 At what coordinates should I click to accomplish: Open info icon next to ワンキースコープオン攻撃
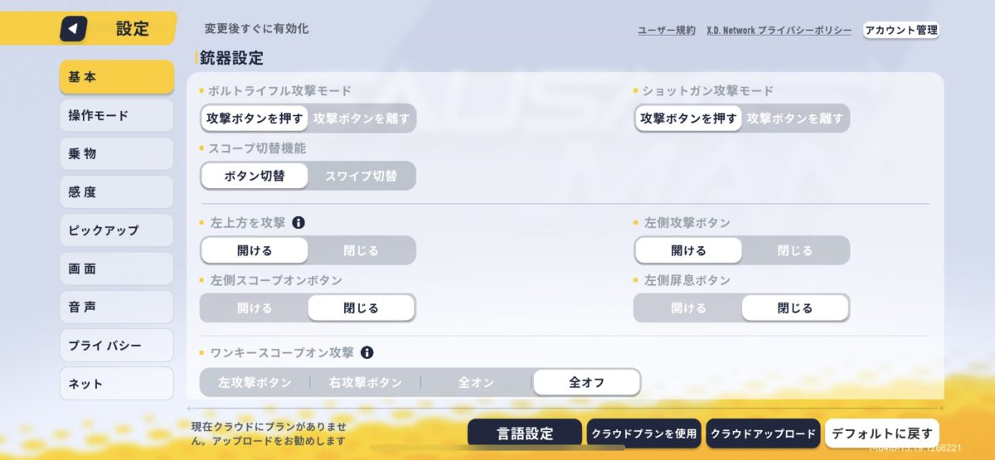point(366,352)
